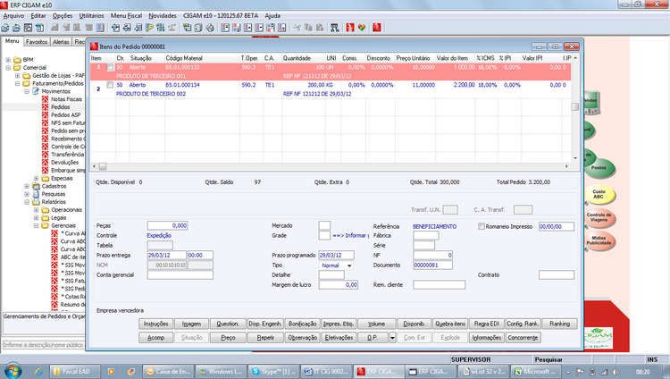Check the box on item row 2
This screenshot has height=379, width=670.
point(110,85)
